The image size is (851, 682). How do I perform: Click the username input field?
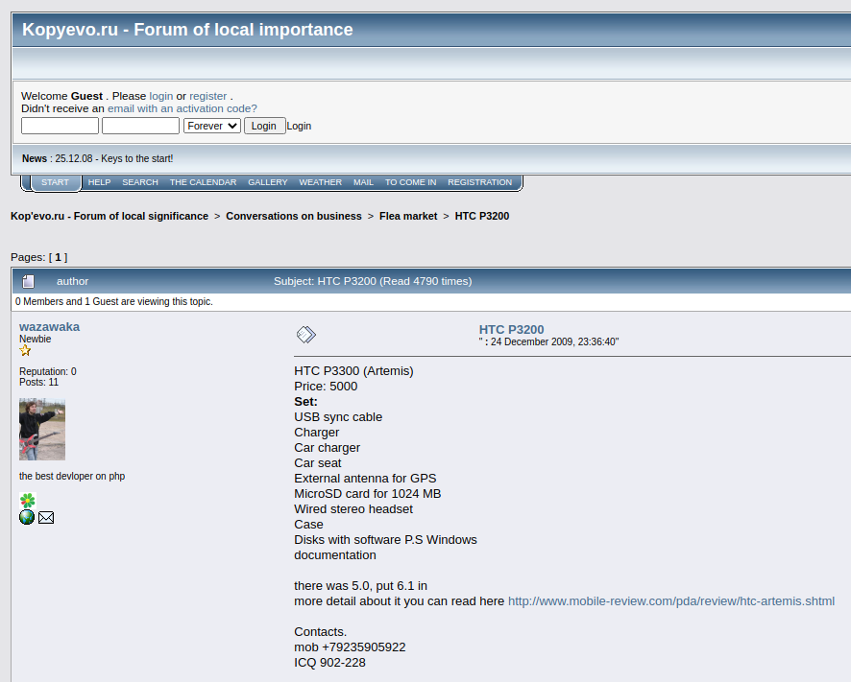tap(60, 126)
